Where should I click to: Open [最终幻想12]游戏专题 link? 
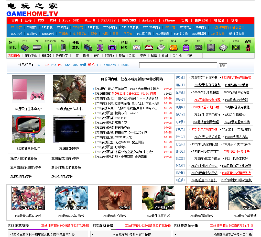[66, 167]
